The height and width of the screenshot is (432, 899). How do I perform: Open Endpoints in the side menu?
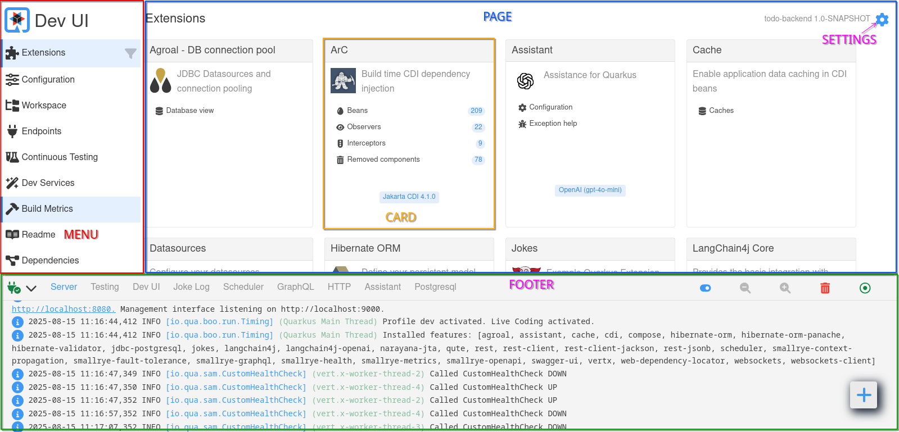(71, 131)
